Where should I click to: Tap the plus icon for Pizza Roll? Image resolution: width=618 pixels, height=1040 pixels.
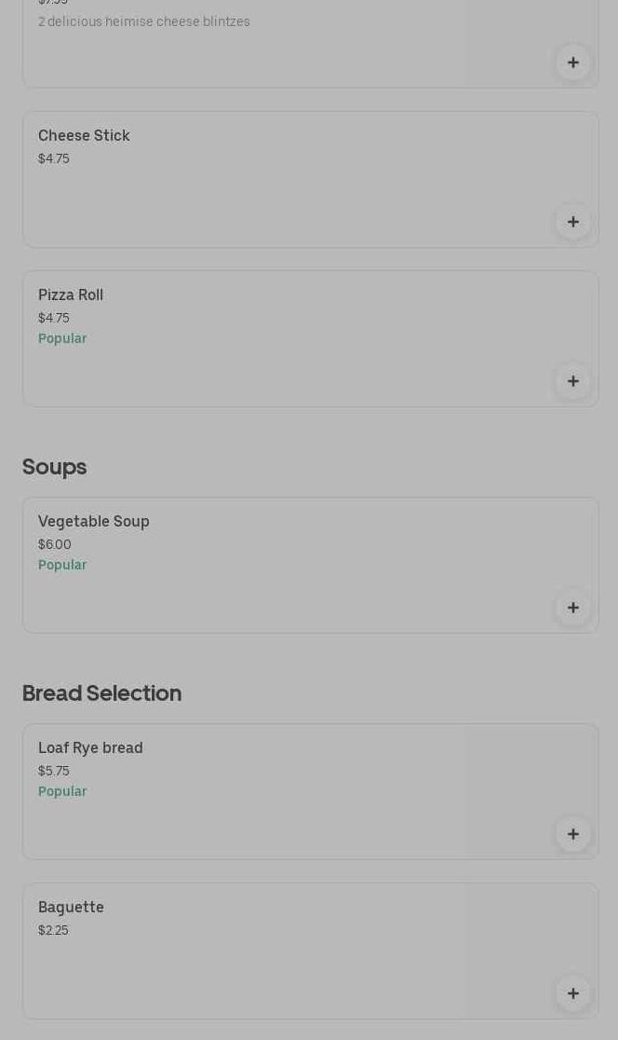click(573, 381)
